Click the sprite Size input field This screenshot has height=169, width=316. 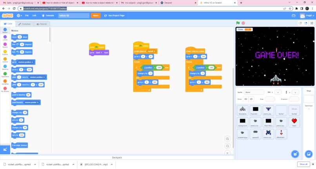coord(270,99)
